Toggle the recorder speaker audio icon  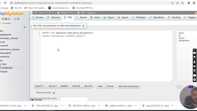(x=195, y=66)
